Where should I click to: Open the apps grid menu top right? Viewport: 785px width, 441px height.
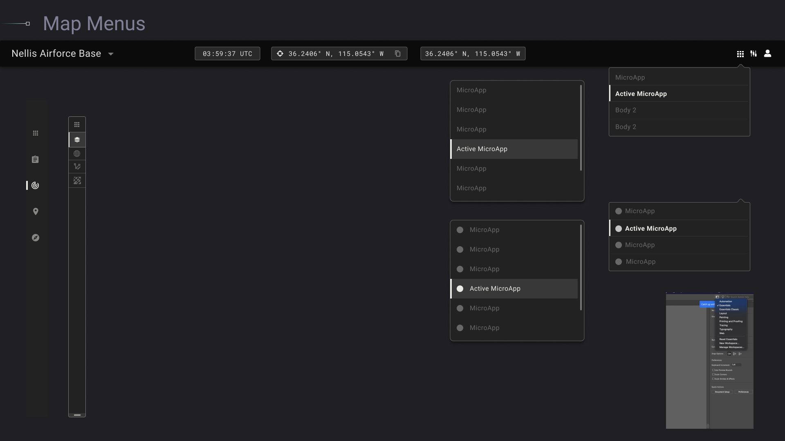(740, 53)
